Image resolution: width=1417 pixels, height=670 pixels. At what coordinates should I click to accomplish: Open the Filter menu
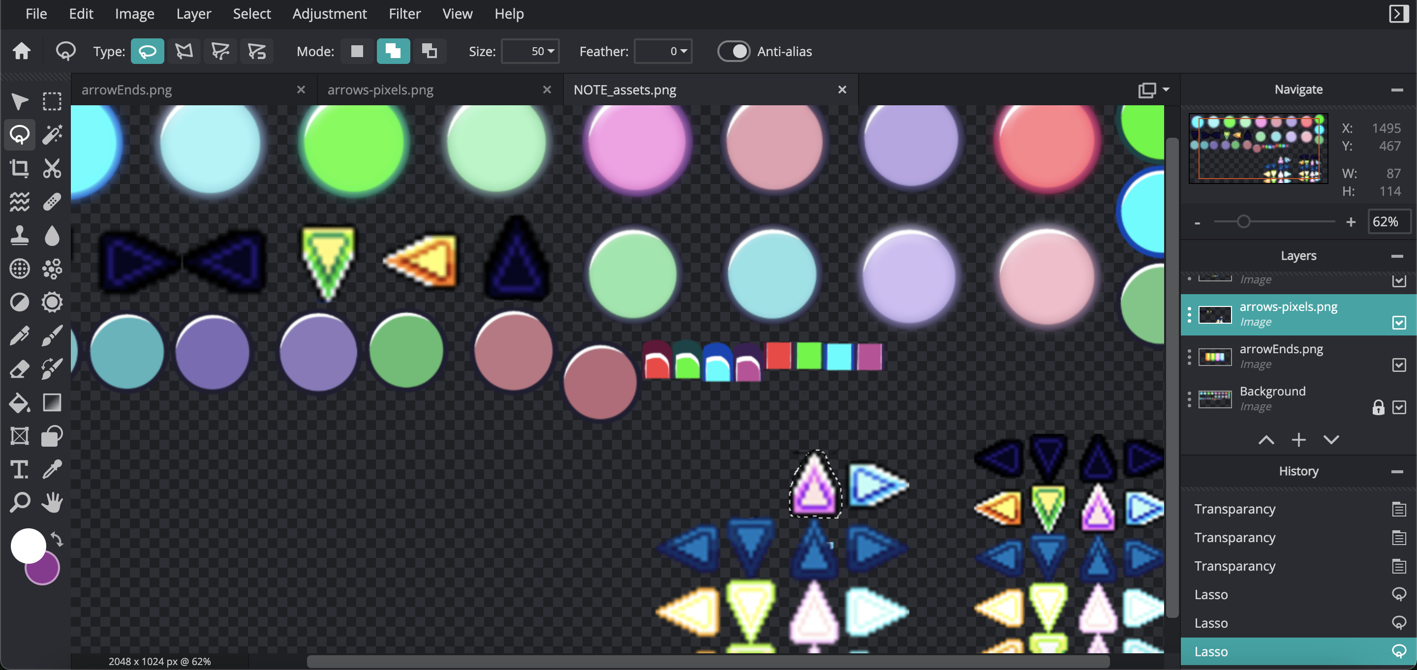[405, 14]
